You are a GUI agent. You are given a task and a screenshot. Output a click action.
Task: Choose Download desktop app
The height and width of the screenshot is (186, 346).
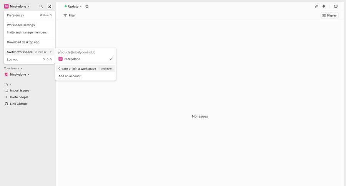(x=29, y=42)
